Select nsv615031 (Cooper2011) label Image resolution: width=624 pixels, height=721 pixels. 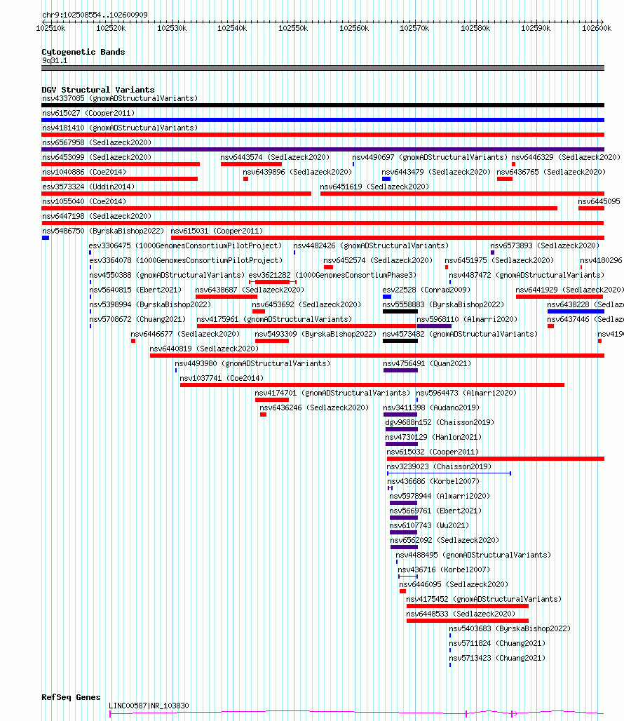[217, 231]
